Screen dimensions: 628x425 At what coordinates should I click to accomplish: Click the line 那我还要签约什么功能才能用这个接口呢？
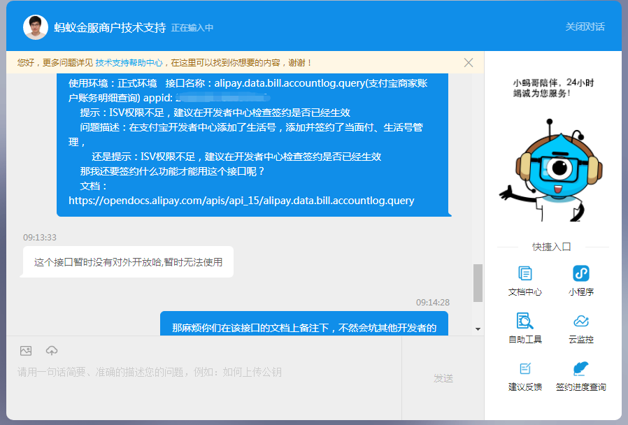pyautogui.click(x=173, y=171)
